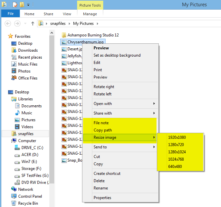Click the Computer icon in navigation tree
Viewport: 221px width, 207px height.
14,140
